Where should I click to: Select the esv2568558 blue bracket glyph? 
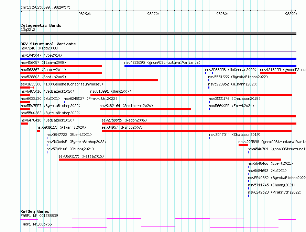click(x=209, y=73)
